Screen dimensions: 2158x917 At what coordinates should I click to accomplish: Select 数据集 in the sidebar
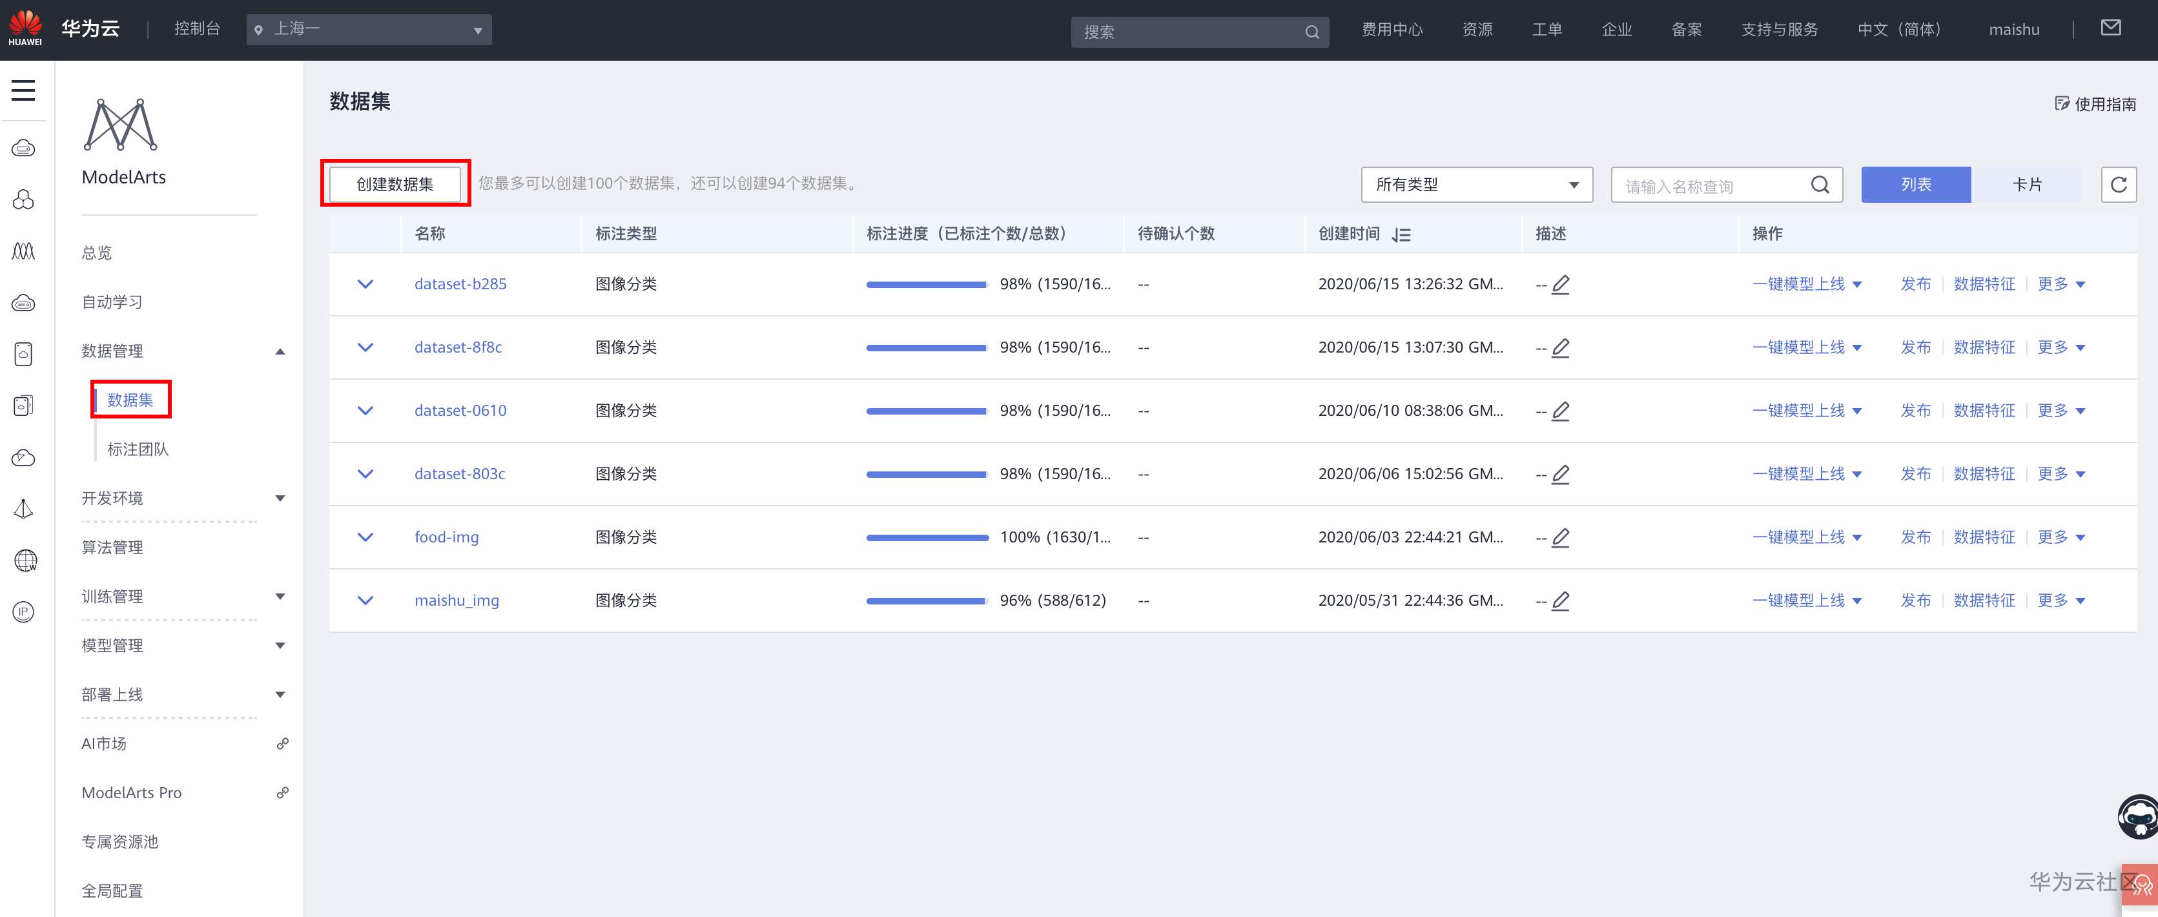coord(130,400)
